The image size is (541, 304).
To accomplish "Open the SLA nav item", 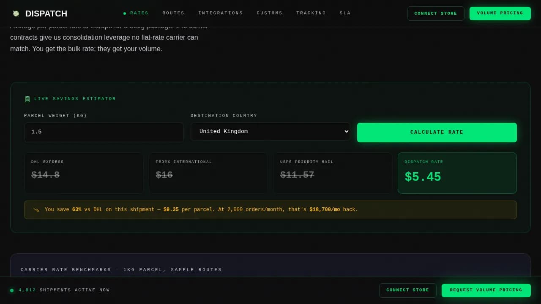I will [345, 13].
